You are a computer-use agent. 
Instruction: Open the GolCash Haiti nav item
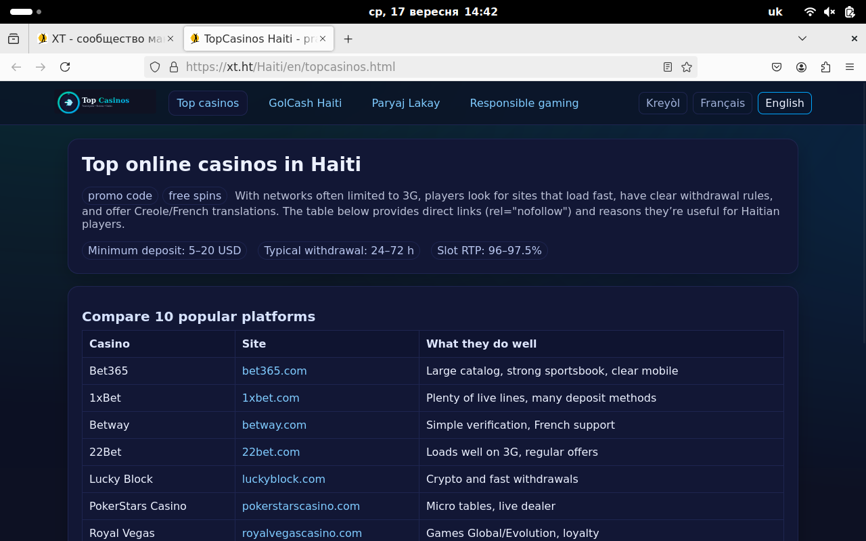click(x=305, y=103)
